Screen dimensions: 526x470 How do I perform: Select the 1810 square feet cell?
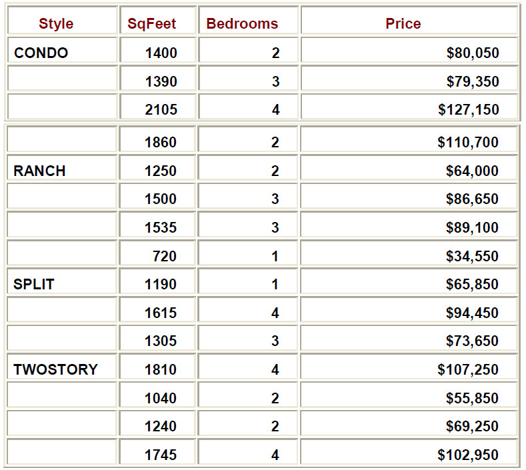tap(161, 369)
